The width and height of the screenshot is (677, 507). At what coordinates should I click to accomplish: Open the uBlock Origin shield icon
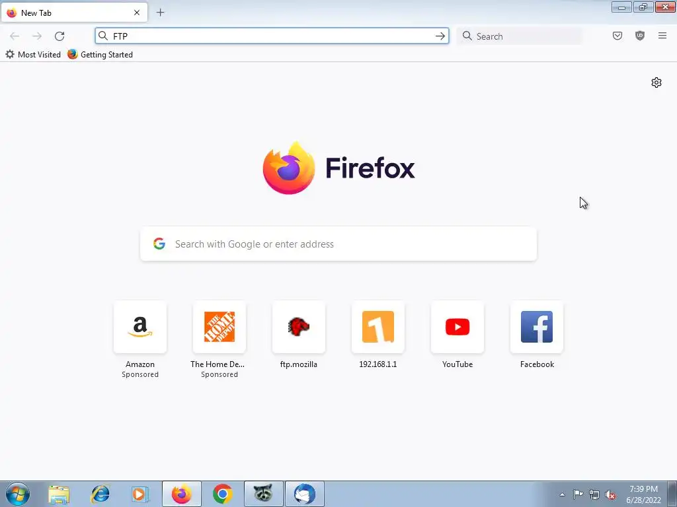[640, 36]
